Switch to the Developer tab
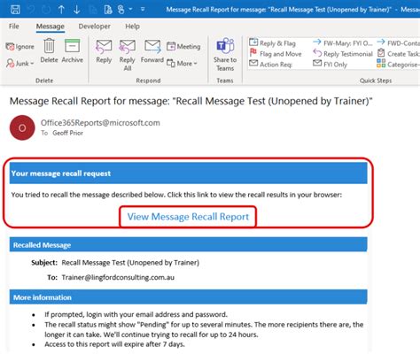420x354 pixels. tap(95, 27)
